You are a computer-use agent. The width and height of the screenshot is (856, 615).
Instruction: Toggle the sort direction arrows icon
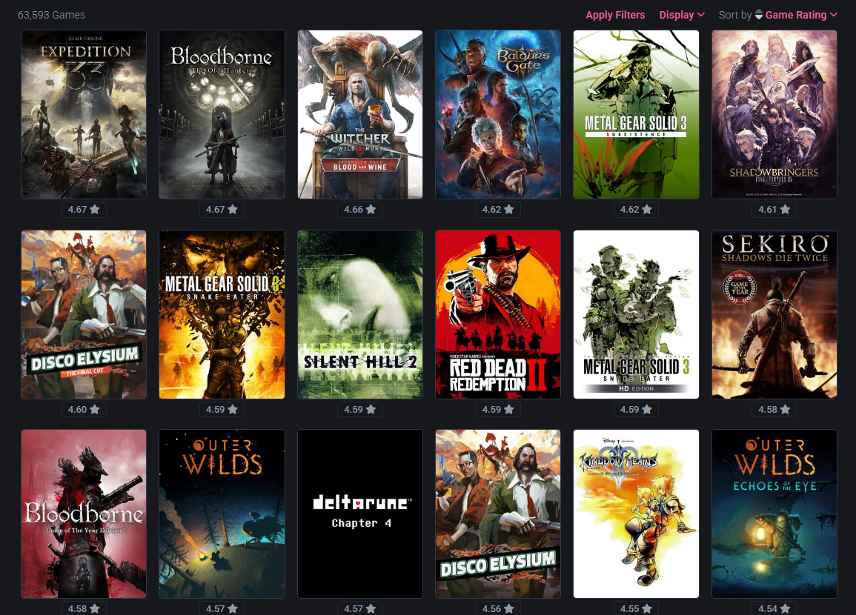click(x=759, y=15)
